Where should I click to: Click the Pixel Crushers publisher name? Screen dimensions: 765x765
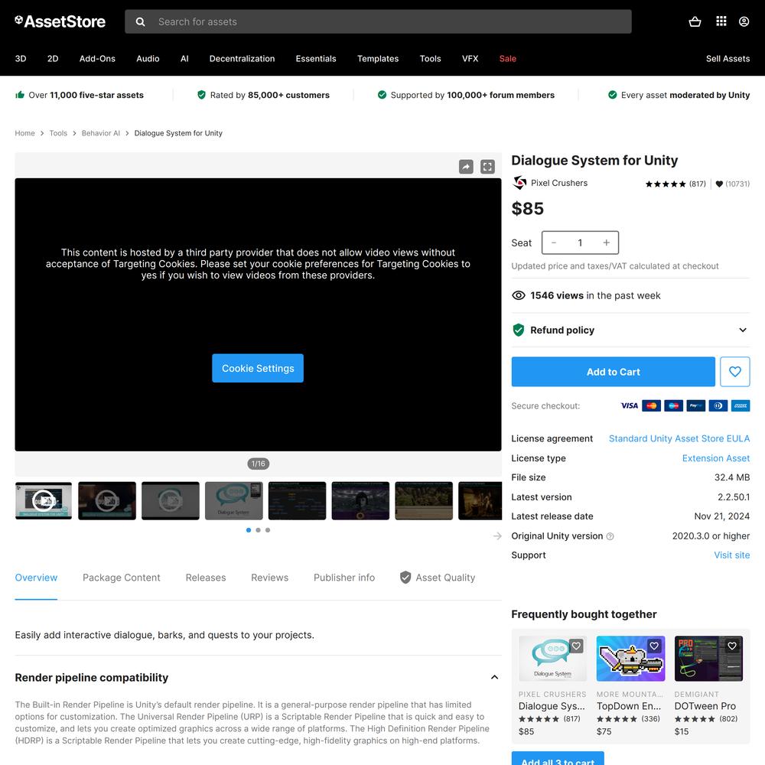(x=559, y=183)
